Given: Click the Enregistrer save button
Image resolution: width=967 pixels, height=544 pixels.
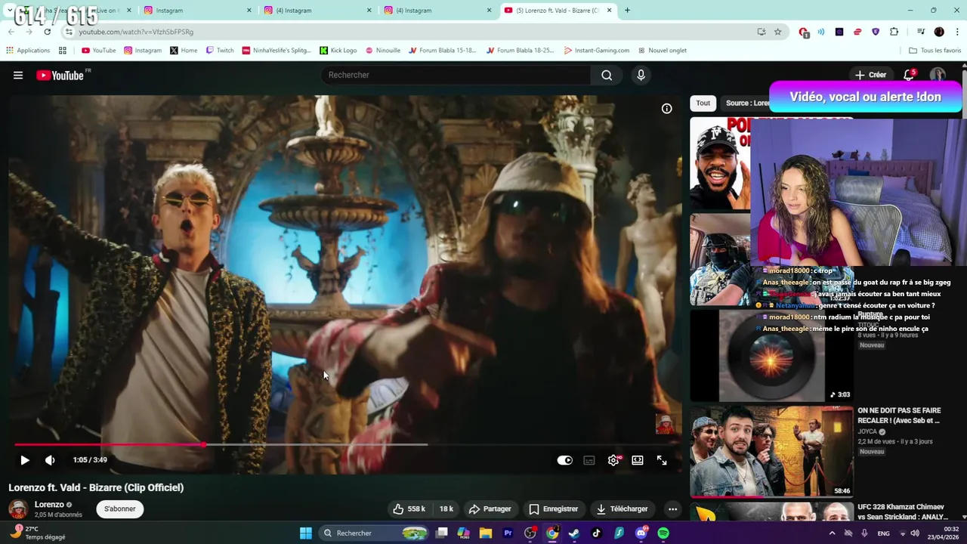Looking at the screenshot, I should click(553, 508).
